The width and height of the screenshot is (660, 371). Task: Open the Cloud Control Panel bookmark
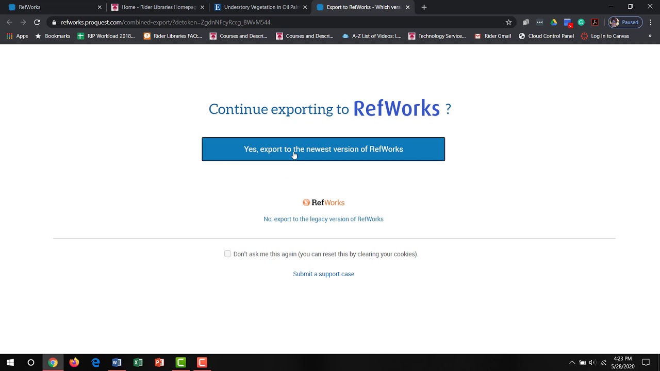[546, 36]
